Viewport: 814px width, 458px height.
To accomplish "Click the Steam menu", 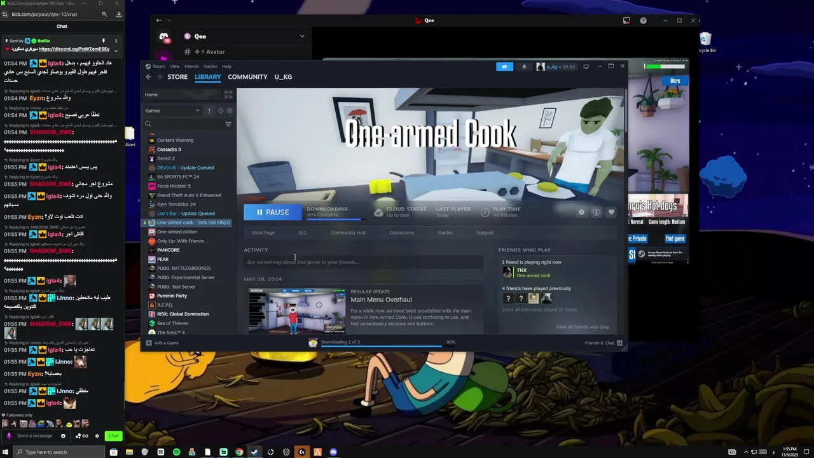I will [158, 66].
